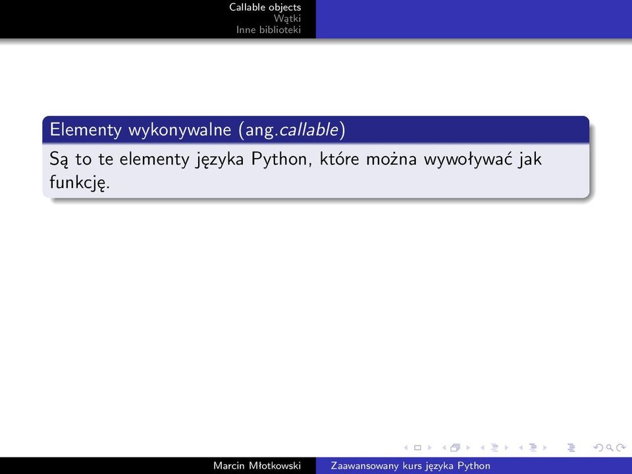
Task: Go to previous subsection arrow
Action: tap(482, 448)
